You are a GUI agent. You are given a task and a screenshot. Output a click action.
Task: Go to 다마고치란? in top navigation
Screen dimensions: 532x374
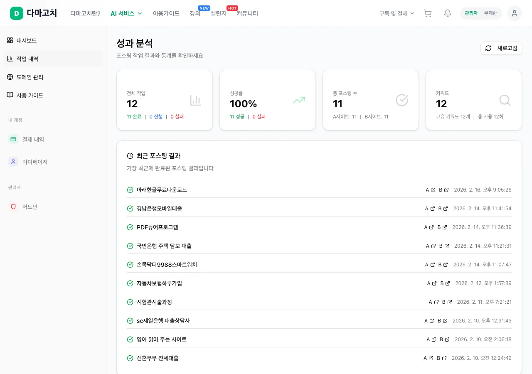(x=85, y=13)
